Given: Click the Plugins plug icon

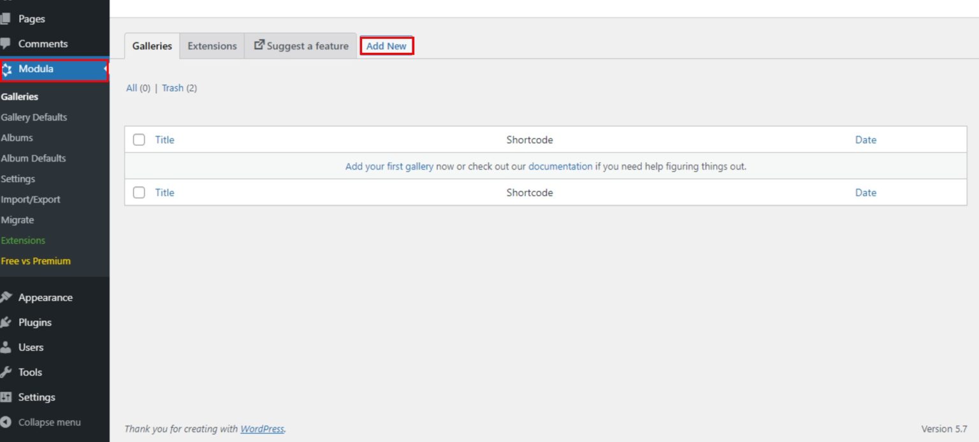Looking at the screenshot, I should 7,322.
